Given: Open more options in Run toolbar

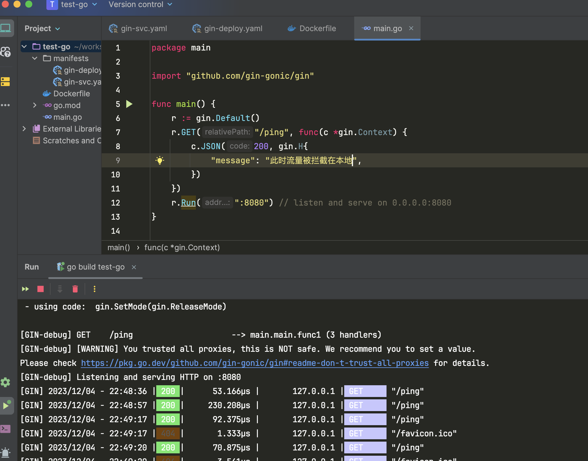Looking at the screenshot, I should (94, 289).
